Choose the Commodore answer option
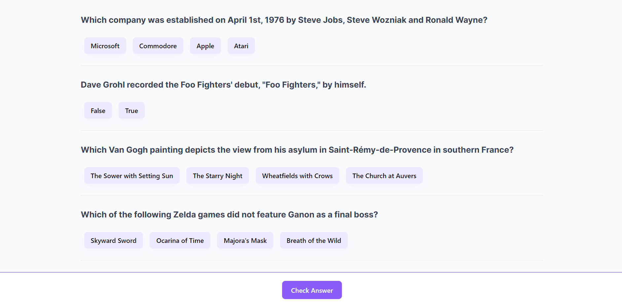This screenshot has width=622, height=306. (158, 46)
